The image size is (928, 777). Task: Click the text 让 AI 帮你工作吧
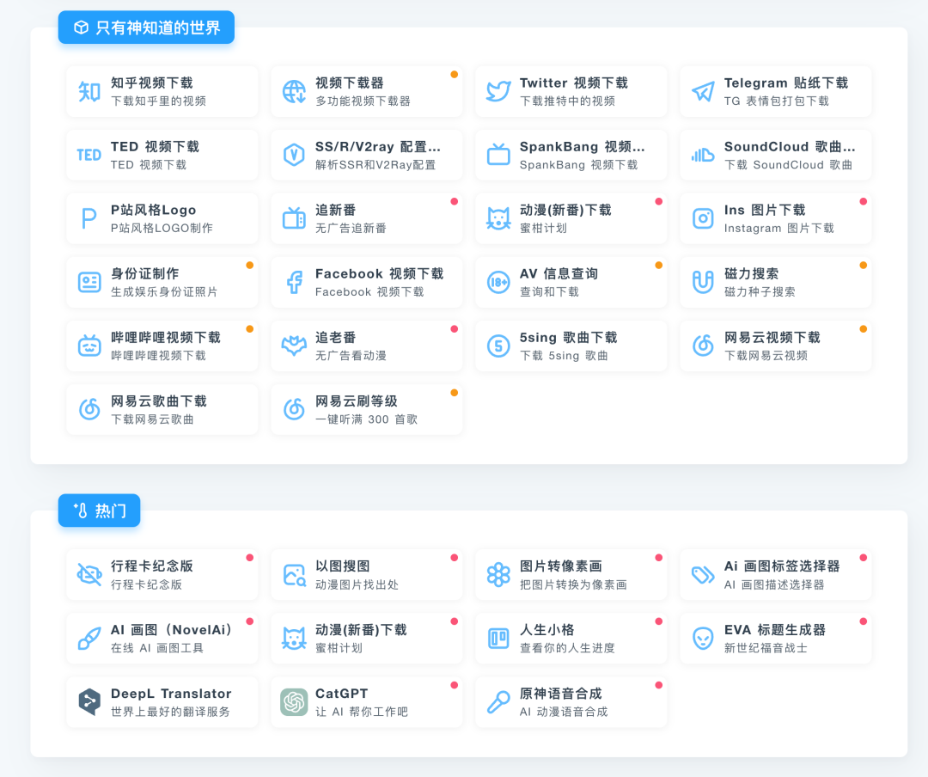362,712
